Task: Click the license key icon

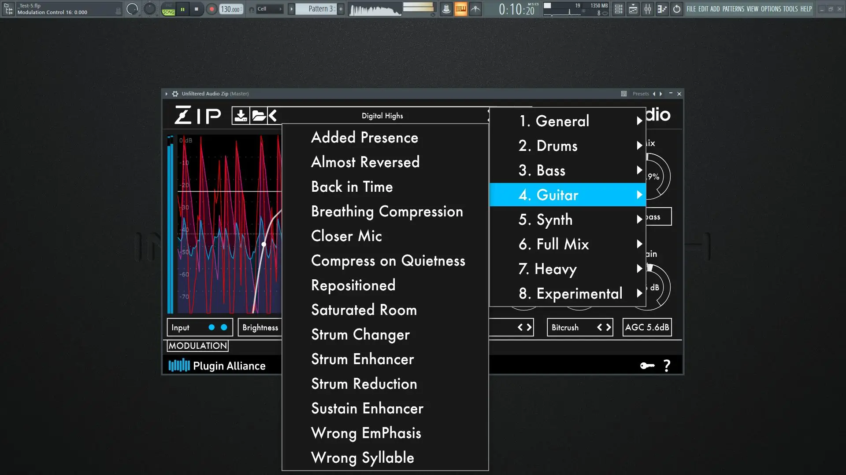Action: (647, 365)
